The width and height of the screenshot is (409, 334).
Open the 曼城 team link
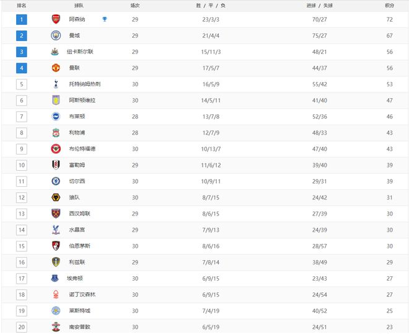[x=74, y=35]
